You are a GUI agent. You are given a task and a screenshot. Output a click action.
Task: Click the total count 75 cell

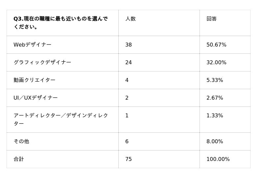pos(129,159)
